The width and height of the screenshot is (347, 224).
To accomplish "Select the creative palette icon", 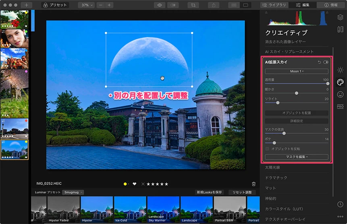I will point(340,82).
